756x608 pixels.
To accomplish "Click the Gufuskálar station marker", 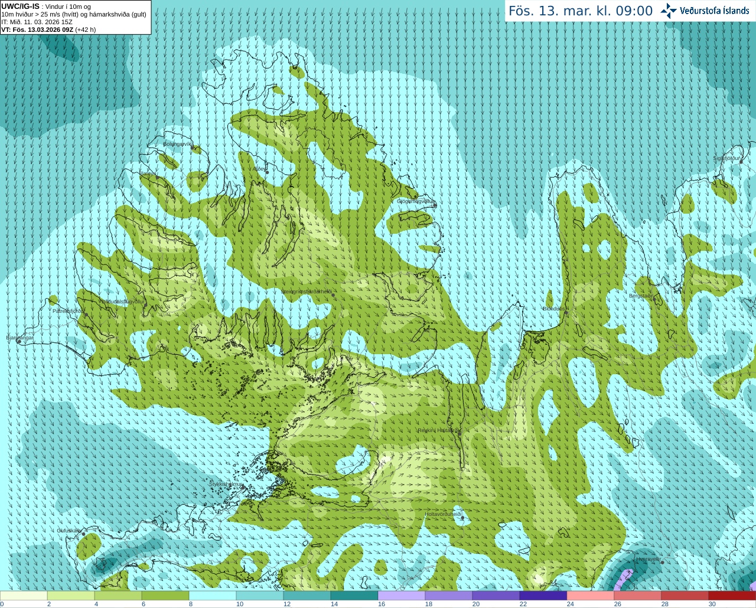I will pos(83,534).
